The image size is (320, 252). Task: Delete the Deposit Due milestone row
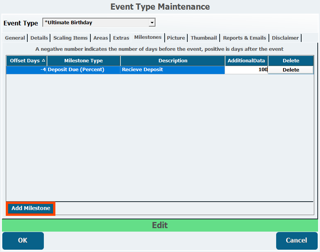(291, 70)
